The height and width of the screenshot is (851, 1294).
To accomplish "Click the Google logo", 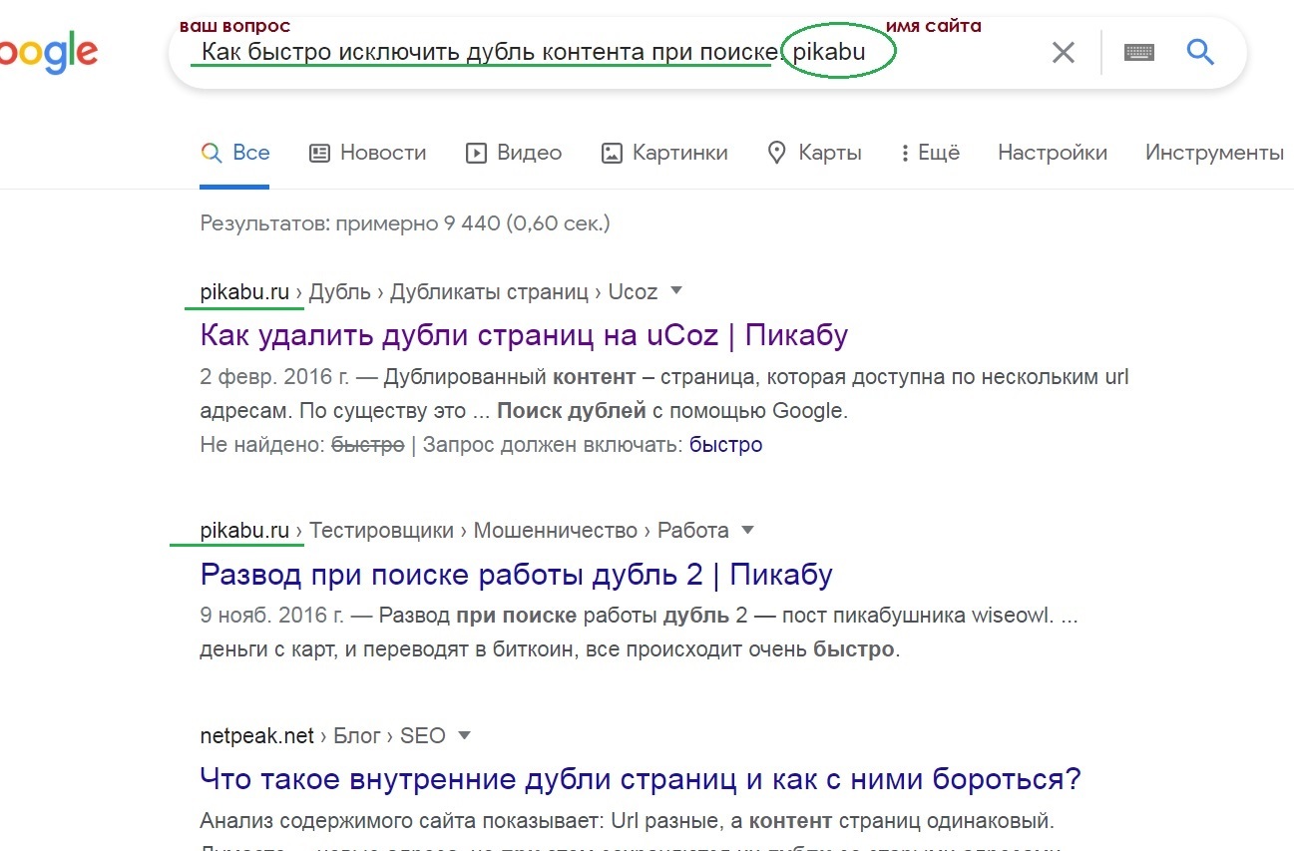I will click(x=48, y=54).
